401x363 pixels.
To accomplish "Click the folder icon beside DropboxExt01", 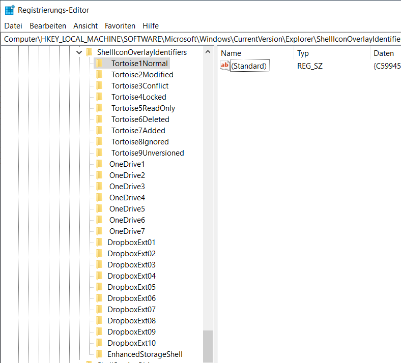I will coord(99,243).
